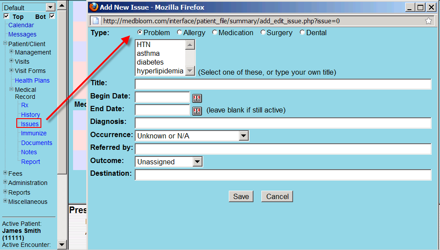
Task: Click the Firefox logo in title bar
Action: (94, 7)
